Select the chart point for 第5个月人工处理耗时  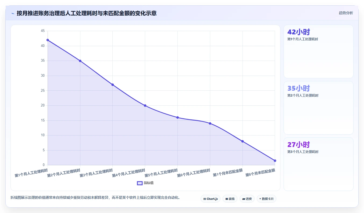click(x=177, y=117)
